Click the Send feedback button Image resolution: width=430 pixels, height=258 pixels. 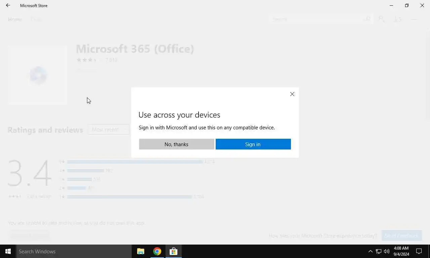pyautogui.click(x=402, y=235)
